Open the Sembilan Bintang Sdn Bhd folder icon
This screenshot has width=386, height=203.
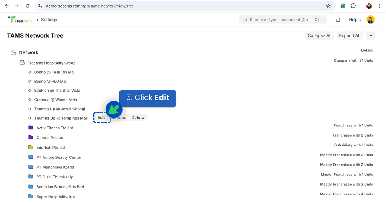click(x=31, y=186)
